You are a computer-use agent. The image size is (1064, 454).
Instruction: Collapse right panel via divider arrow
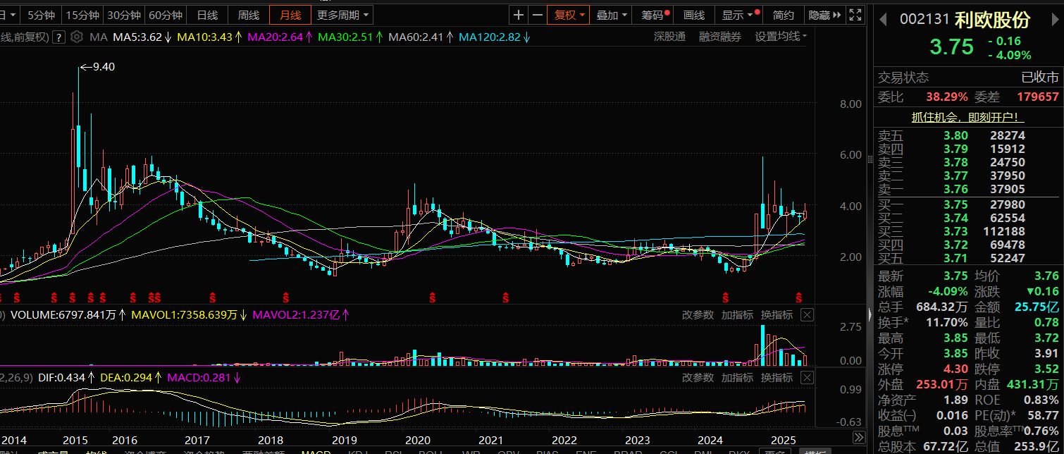click(870, 314)
